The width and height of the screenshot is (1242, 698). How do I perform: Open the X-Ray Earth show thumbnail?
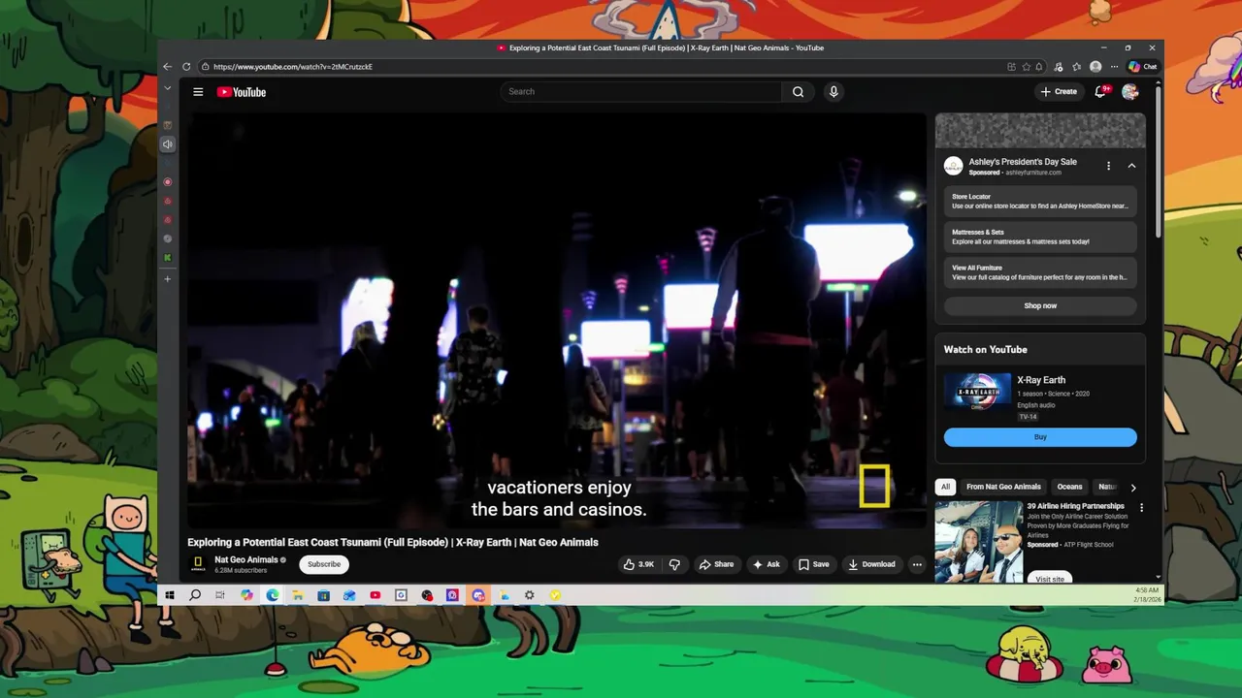click(x=977, y=393)
